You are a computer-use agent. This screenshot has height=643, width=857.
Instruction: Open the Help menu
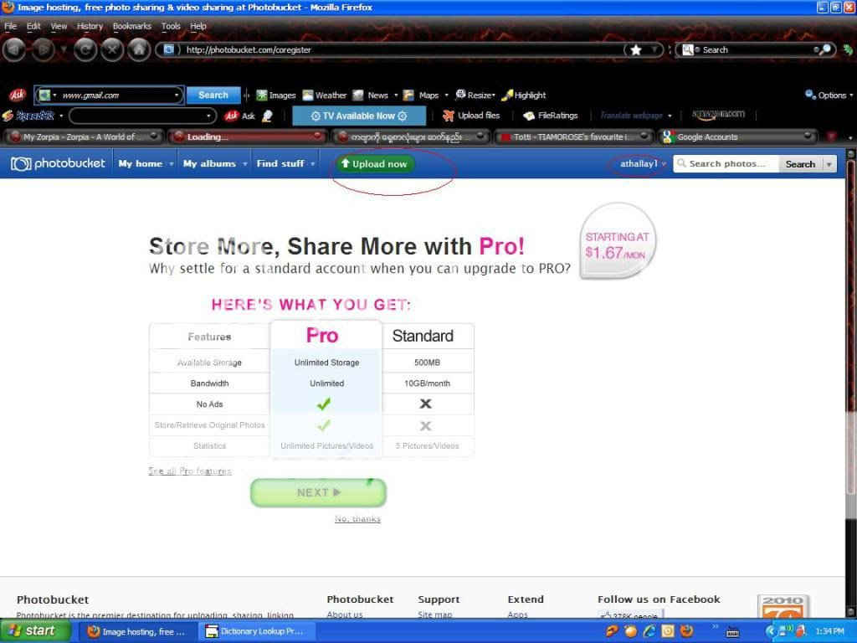click(198, 26)
